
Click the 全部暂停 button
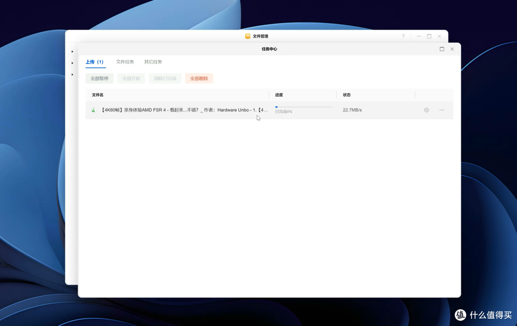tap(99, 78)
